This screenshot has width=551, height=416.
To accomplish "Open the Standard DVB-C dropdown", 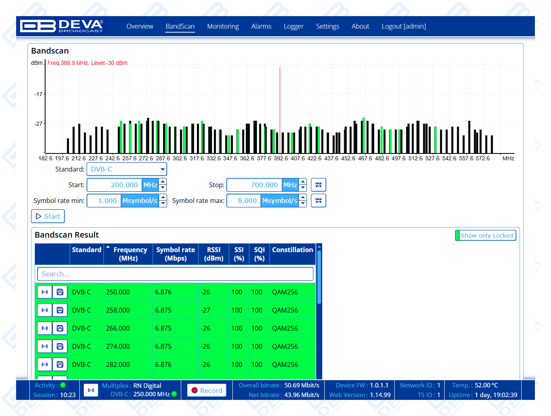I will (126, 169).
